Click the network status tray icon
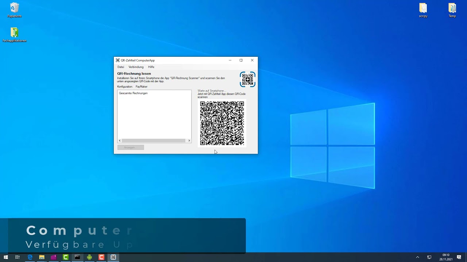This screenshot has width=467, height=262. (429, 257)
